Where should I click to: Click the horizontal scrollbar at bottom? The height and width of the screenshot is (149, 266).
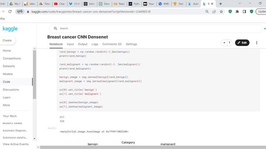pyautogui.click(x=153, y=147)
